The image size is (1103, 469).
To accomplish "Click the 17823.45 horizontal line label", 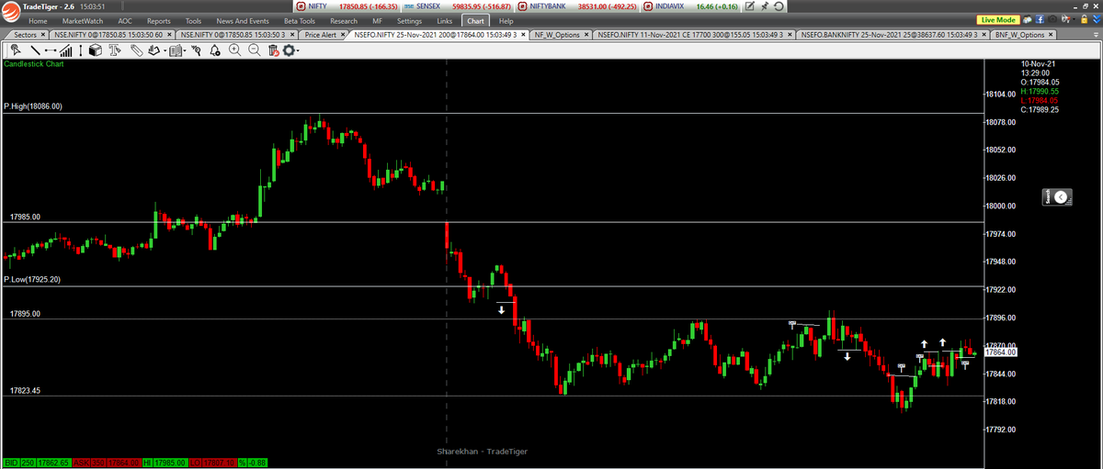I will pyautogui.click(x=25, y=390).
